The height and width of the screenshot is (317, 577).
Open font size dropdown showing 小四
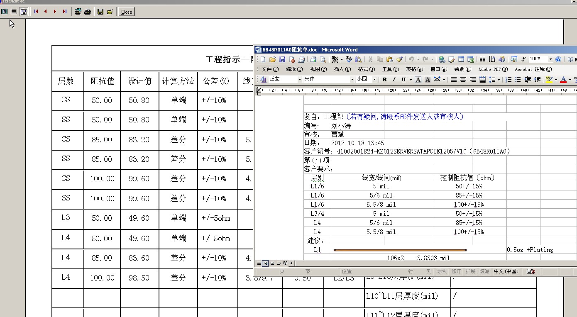(x=374, y=79)
